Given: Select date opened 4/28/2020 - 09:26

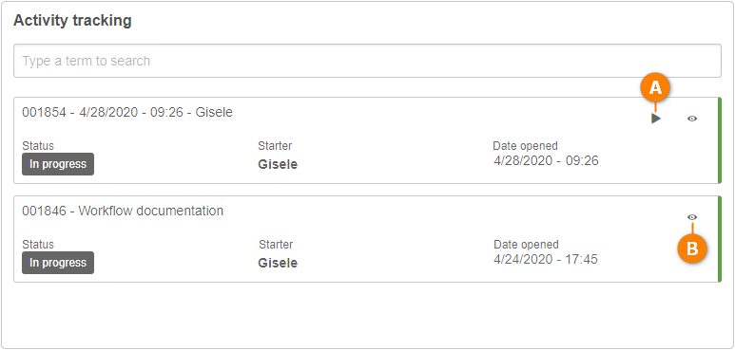Looking at the screenshot, I should tap(546, 160).
